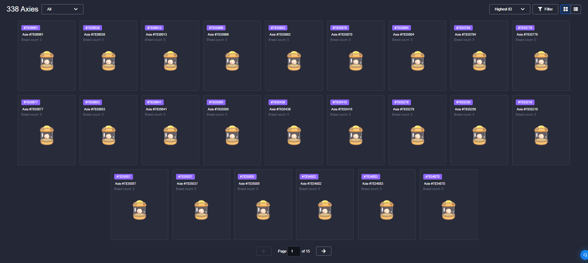Click the name text Axie #7835794
588x263 pixels.
(465, 35)
